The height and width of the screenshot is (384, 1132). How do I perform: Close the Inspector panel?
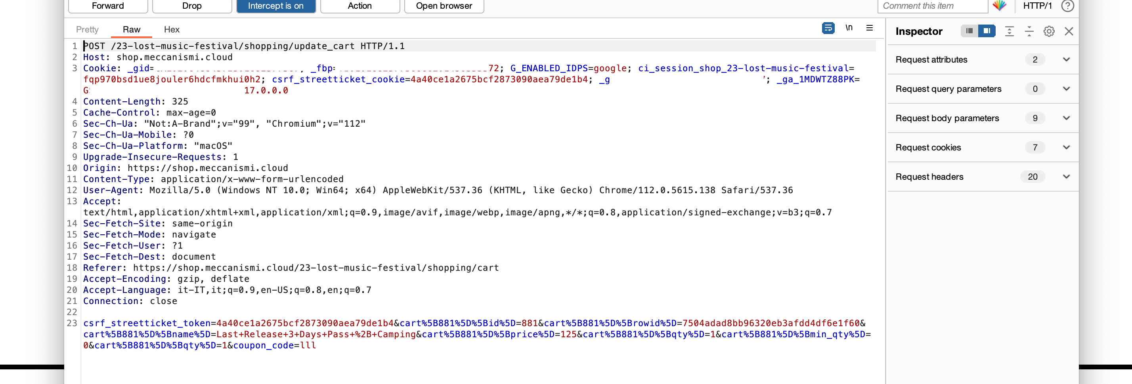coord(1069,31)
